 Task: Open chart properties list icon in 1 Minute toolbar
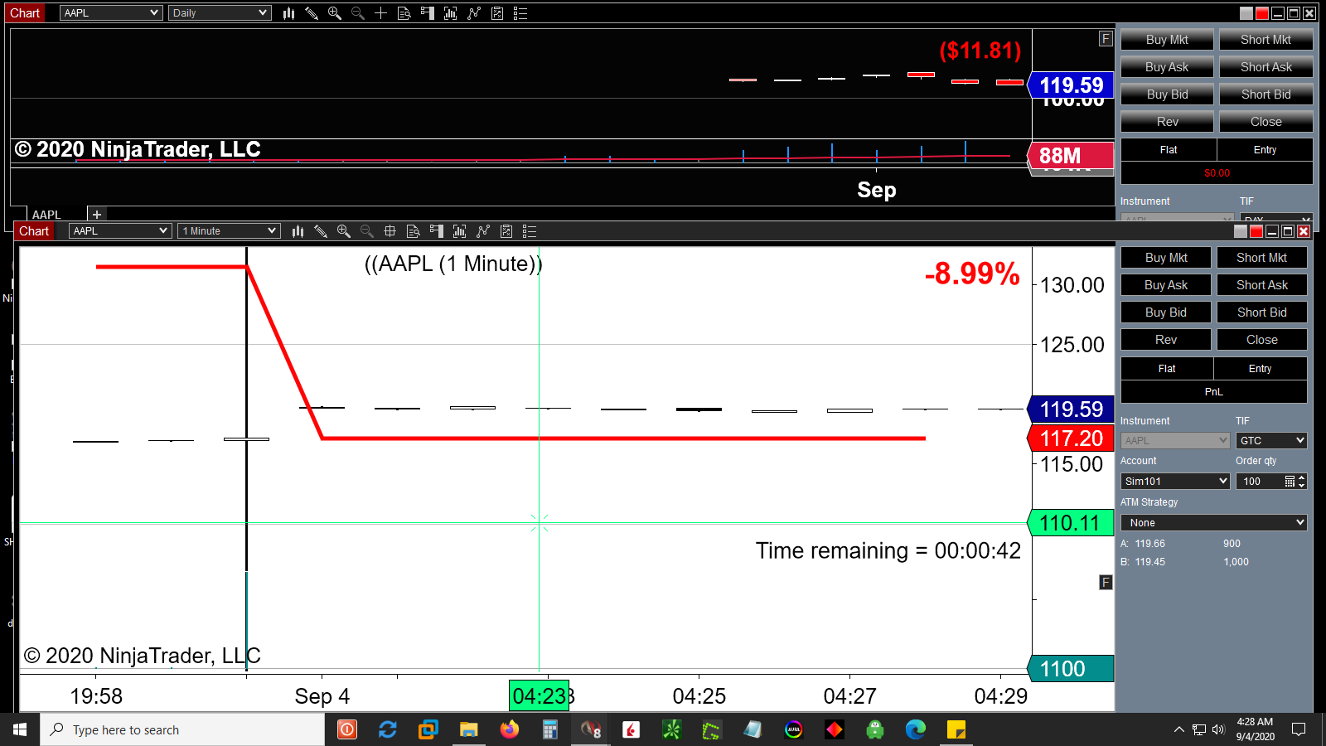(530, 231)
